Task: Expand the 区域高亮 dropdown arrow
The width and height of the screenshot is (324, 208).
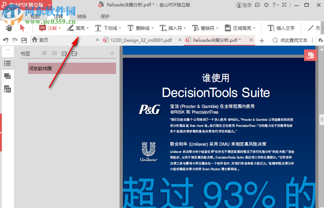Action: (x=254, y=28)
